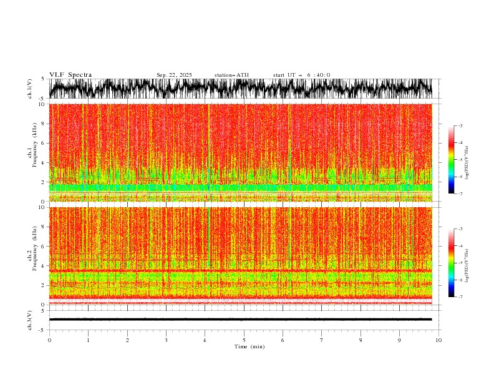
Task: Click the "Time (min)" axis title
Action: tap(249, 346)
